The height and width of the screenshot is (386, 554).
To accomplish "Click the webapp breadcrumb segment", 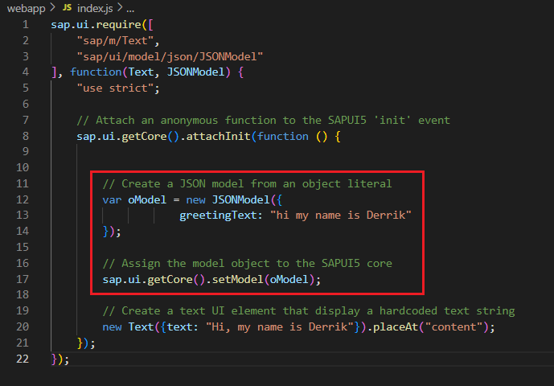I will click(x=27, y=8).
